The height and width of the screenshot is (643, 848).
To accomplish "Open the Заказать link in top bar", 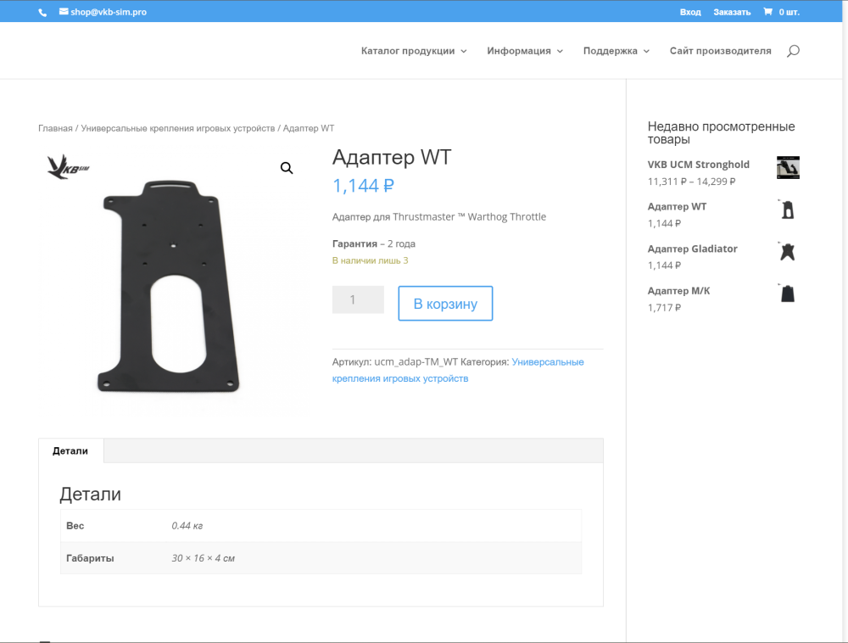I will coord(732,12).
